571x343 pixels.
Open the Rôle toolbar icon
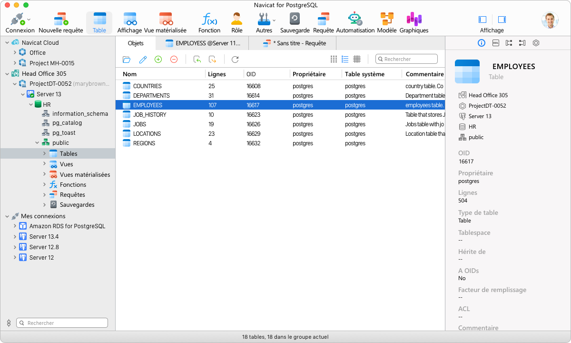click(237, 23)
